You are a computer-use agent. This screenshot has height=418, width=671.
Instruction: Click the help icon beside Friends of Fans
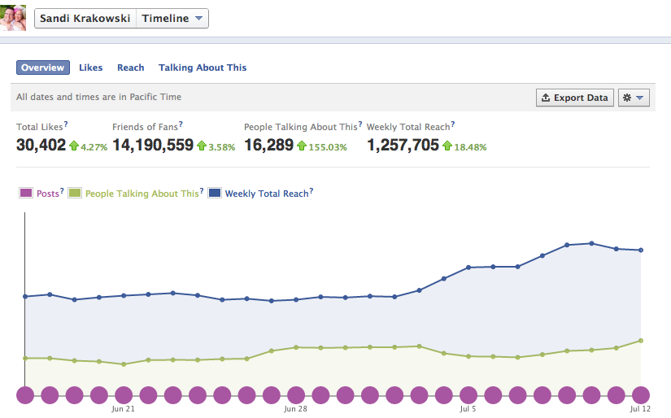(181, 124)
